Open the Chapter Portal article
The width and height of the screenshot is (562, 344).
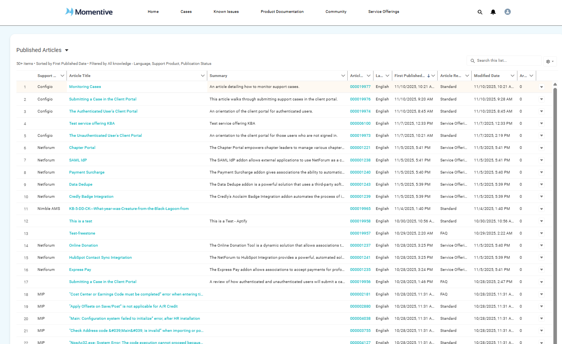[x=82, y=148]
